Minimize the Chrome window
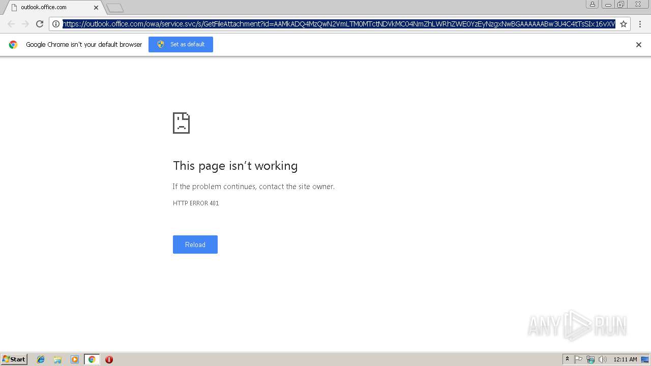Image resolution: width=651 pixels, height=366 pixels. click(608, 4)
